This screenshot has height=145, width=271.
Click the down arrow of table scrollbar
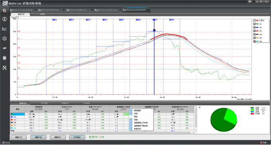coord(196,130)
